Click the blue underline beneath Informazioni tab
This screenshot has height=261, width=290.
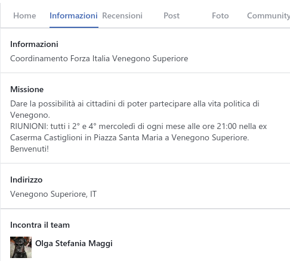(x=74, y=27)
